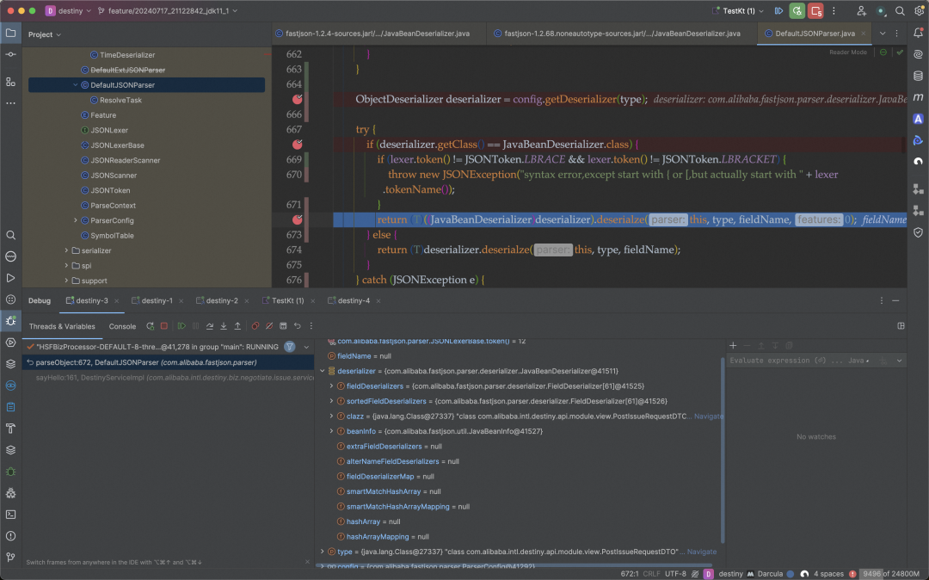Viewport: 929px width, 580px height.
Task: Open debug layout settings icon
Action: [x=901, y=326]
